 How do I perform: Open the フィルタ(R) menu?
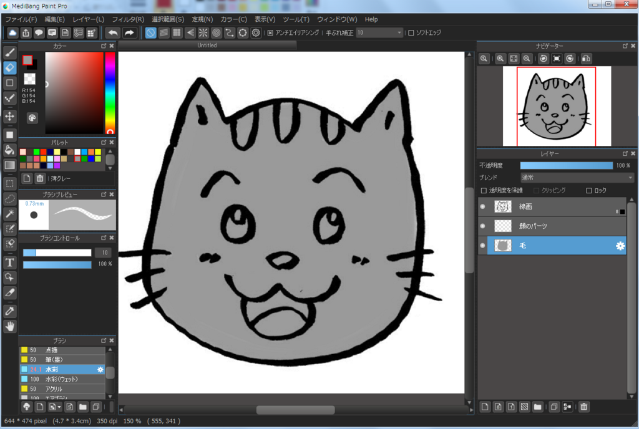pos(128,19)
